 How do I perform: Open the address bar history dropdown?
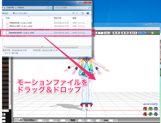click(x=47, y=8)
